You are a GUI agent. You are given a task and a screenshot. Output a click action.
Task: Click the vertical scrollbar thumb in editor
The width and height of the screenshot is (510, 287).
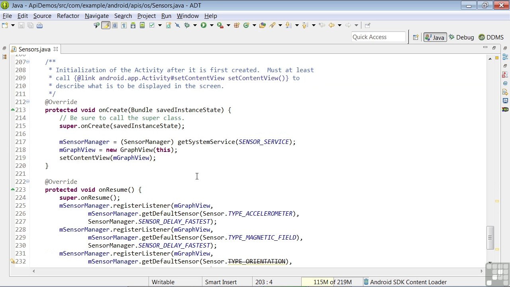490,238
